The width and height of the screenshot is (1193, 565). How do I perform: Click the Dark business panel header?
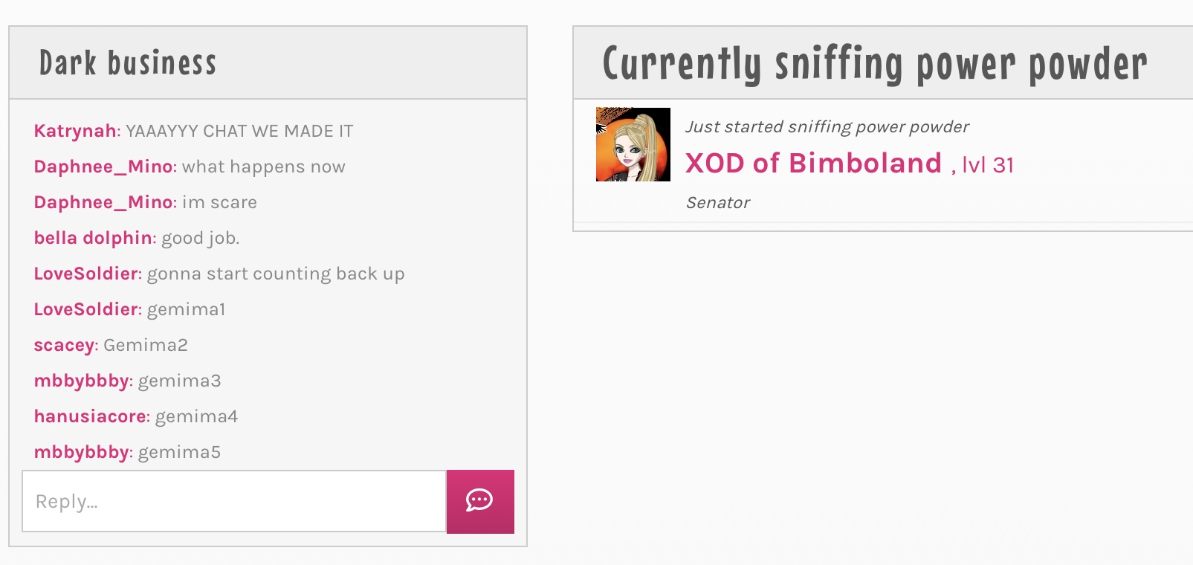click(x=268, y=63)
